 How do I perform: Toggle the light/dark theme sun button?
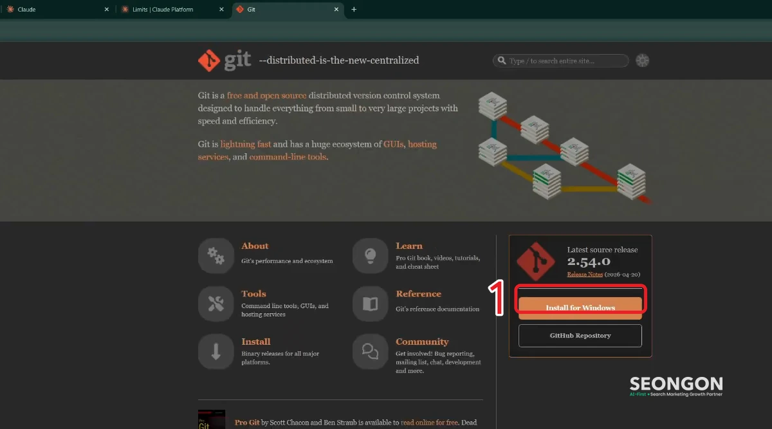642,60
